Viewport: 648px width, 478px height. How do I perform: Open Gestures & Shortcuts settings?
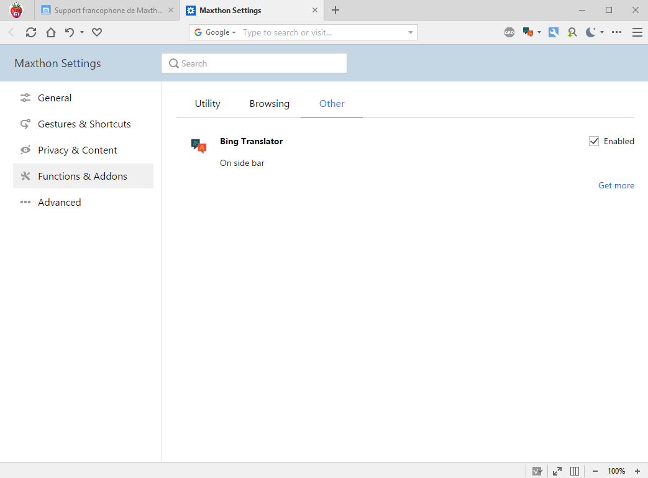83,124
